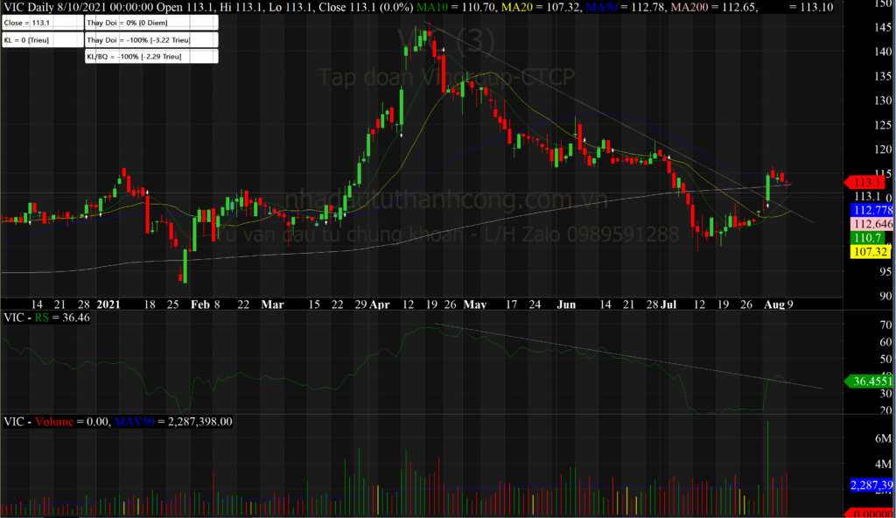This screenshot has height=518, width=896.
Task: Click the Aug label on the date axis
Action: coord(772,304)
